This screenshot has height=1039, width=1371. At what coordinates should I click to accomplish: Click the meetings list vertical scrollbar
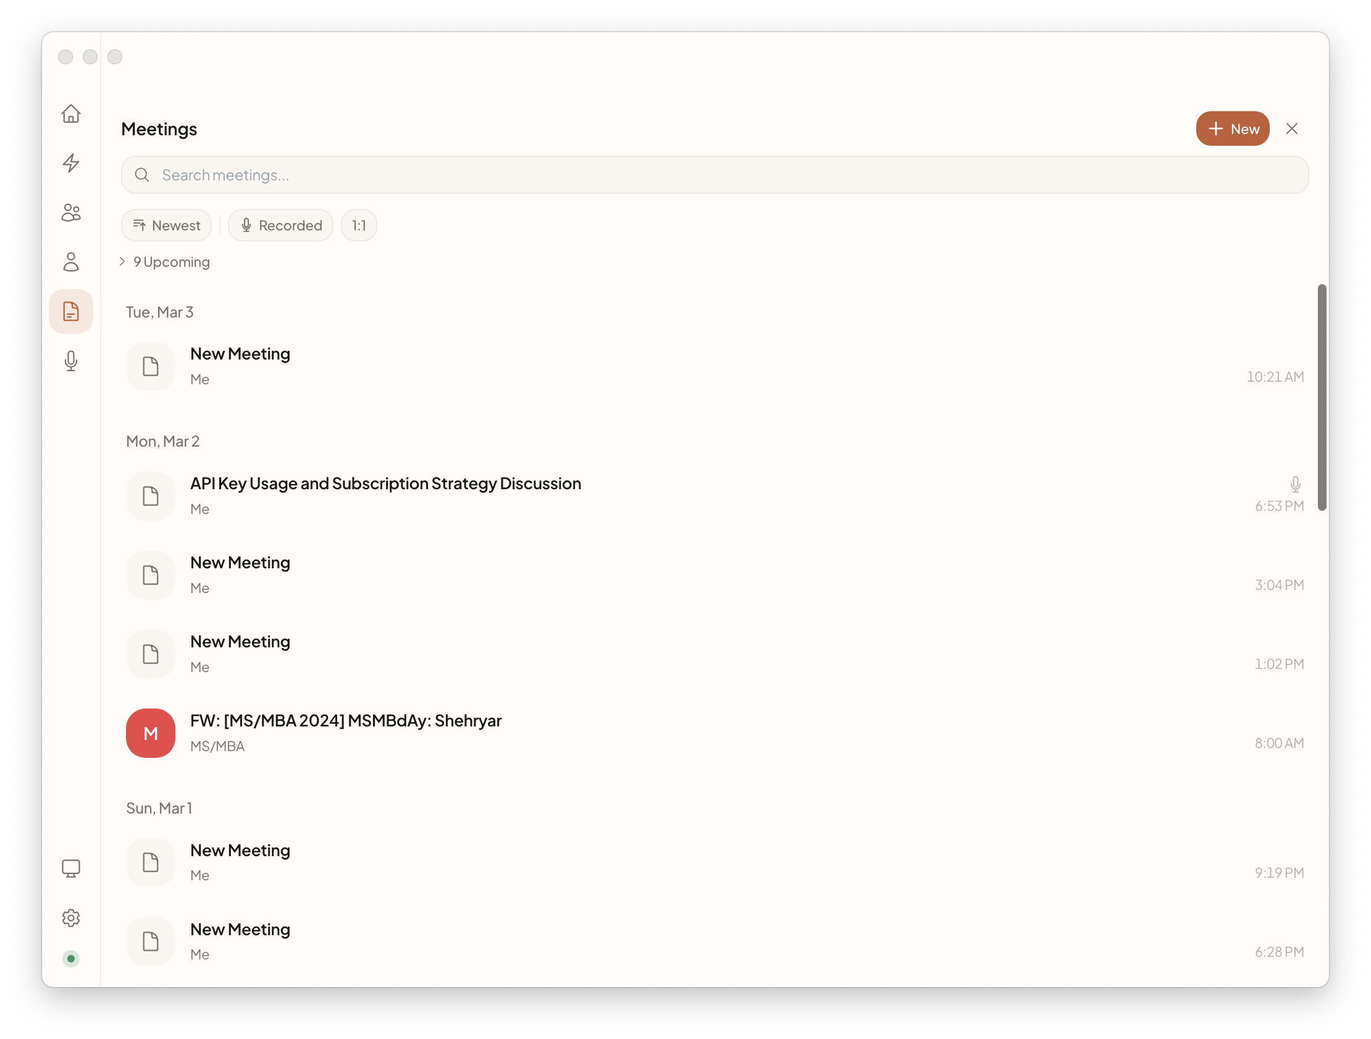point(1322,397)
